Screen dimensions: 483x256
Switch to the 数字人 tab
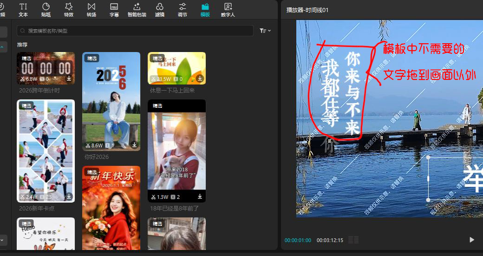click(228, 9)
